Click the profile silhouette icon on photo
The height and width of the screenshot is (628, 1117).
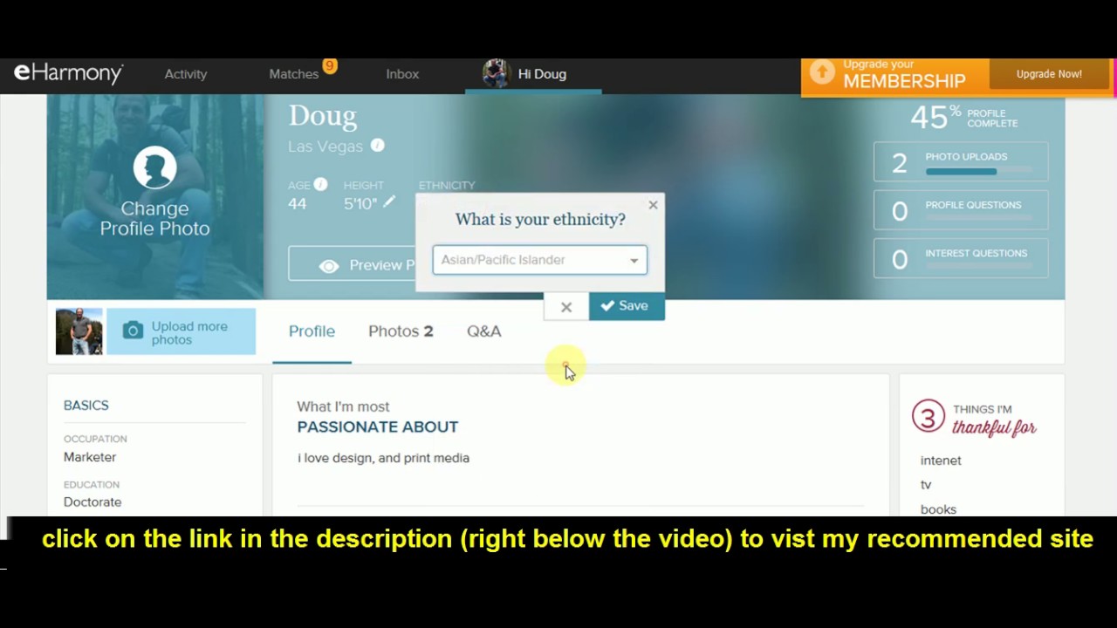[x=154, y=167]
